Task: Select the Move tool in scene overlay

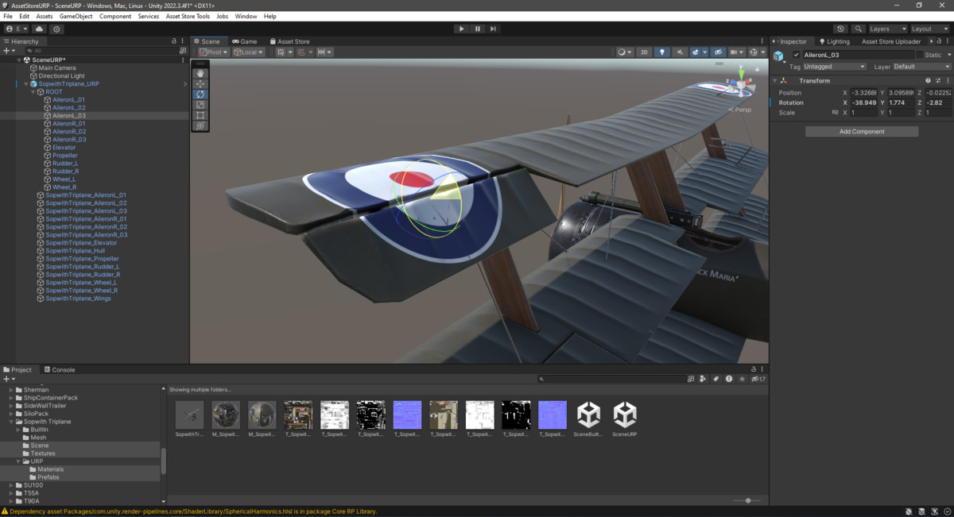Action: click(200, 83)
